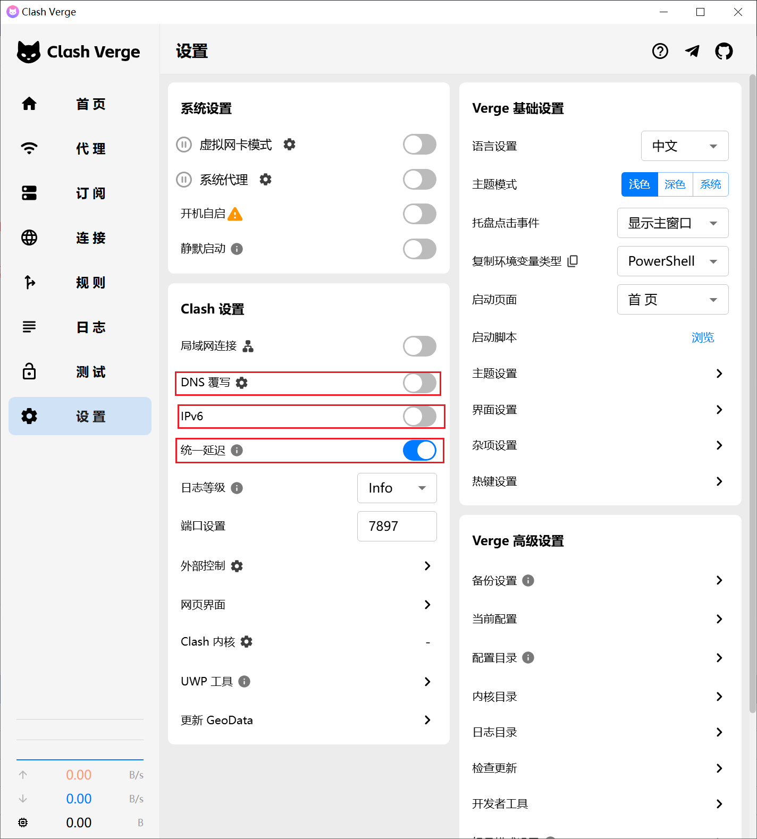Screen dimensions: 757x839
Task: Enable the 系统代理 switch
Action: (419, 180)
